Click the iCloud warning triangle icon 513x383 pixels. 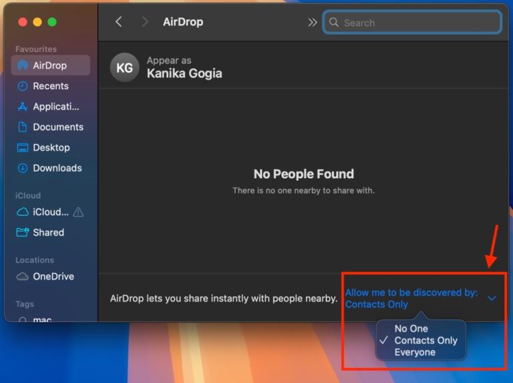coord(78,212)
